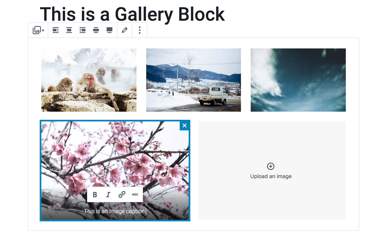390x250 pixels.
Task: Click the pencil edit gallery icon
Action: [x=125, y=30]
